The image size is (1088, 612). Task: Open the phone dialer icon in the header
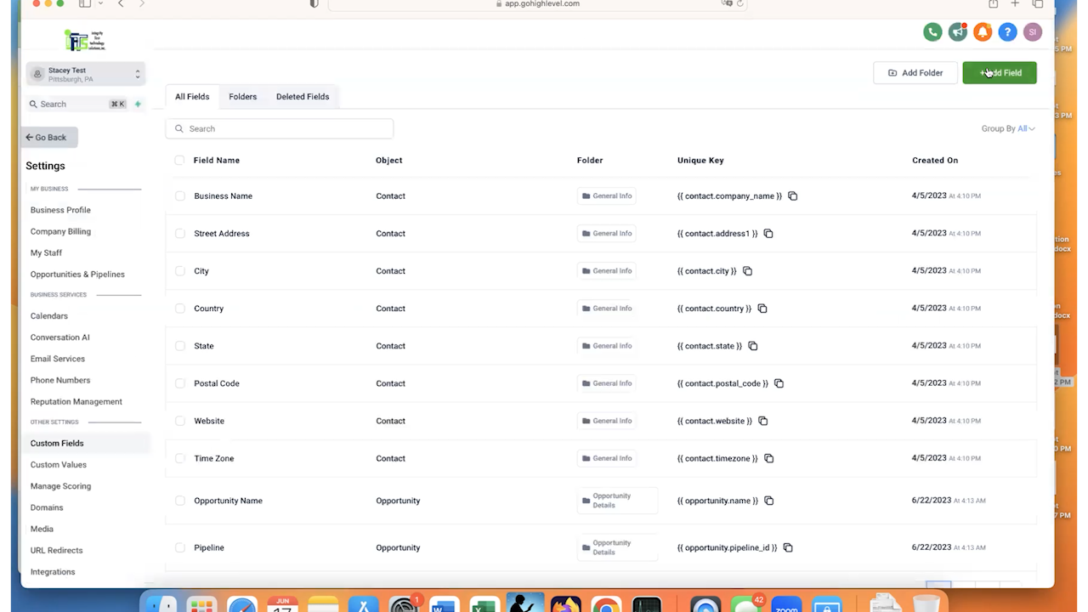click(932, 31)
